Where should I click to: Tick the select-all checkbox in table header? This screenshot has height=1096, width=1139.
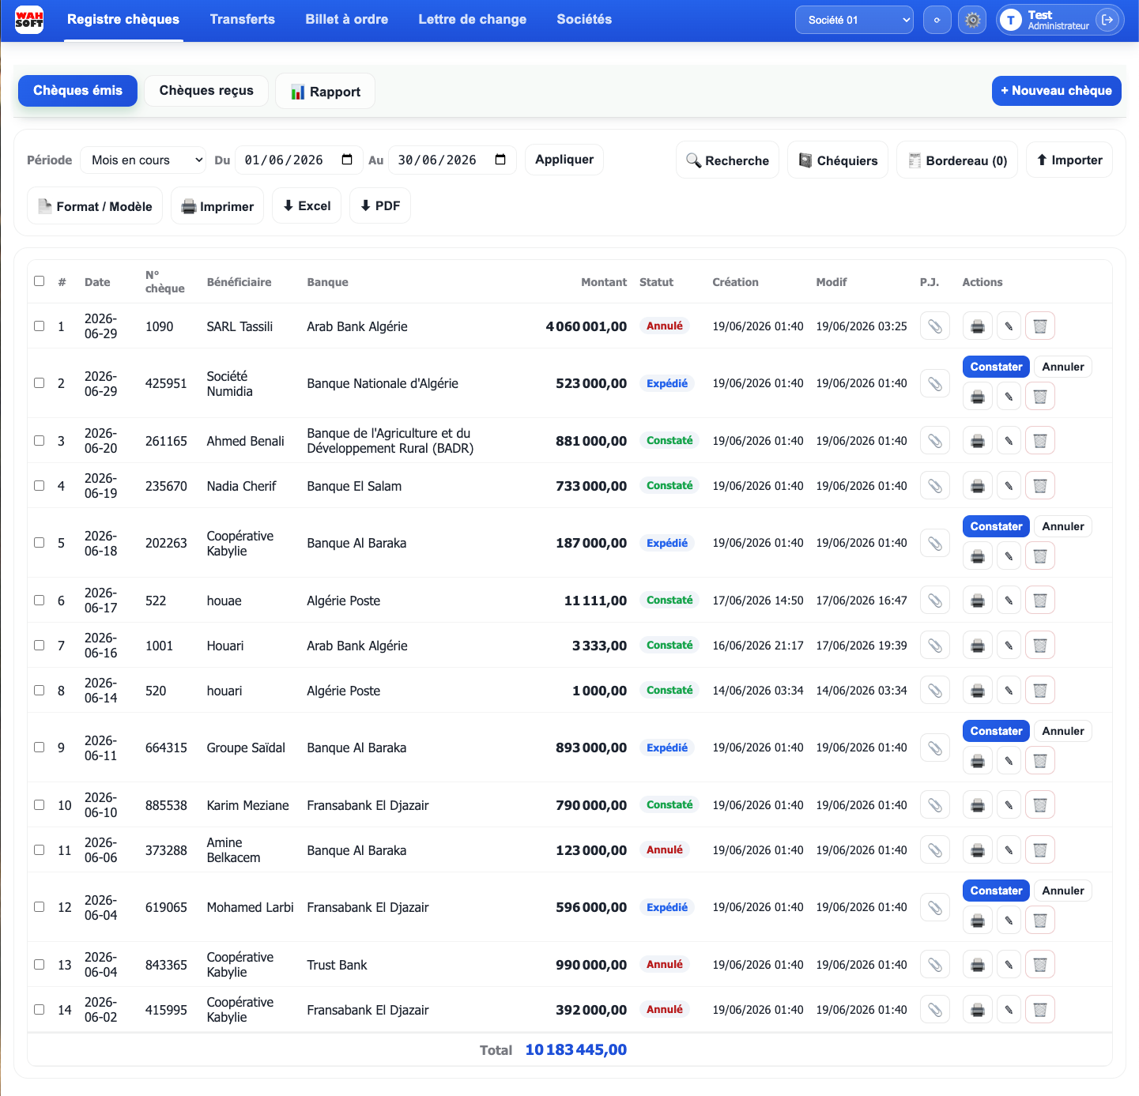tap(40, 281)
